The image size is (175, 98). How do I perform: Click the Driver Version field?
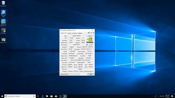click(x=80, y=60)
